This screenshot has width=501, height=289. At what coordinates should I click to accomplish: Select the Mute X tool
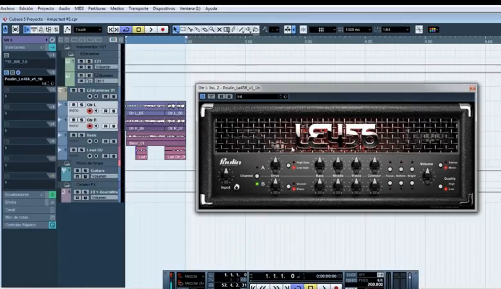(219, 30)
